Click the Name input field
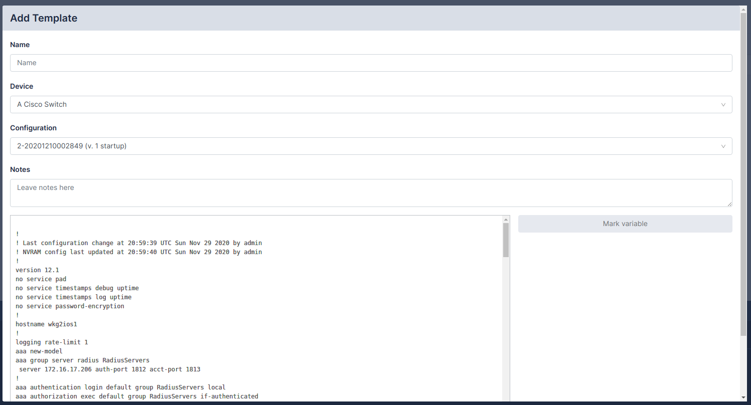751x405 pixels. 371,63
